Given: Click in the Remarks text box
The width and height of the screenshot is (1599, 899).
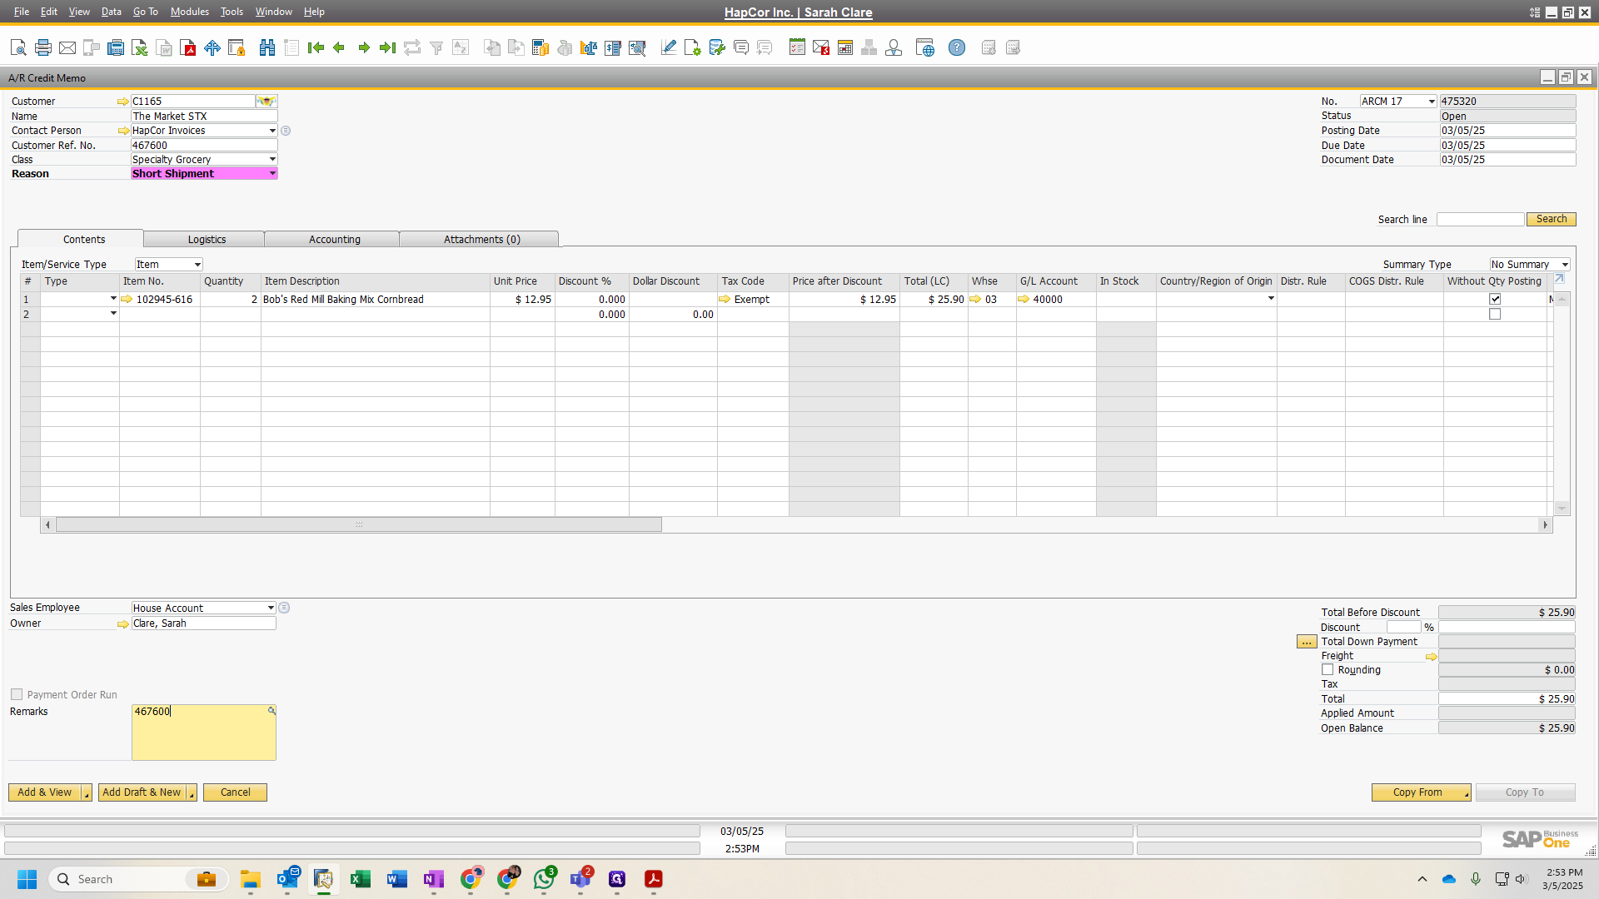Looking at the screenshot, I should tap(204, 733).
